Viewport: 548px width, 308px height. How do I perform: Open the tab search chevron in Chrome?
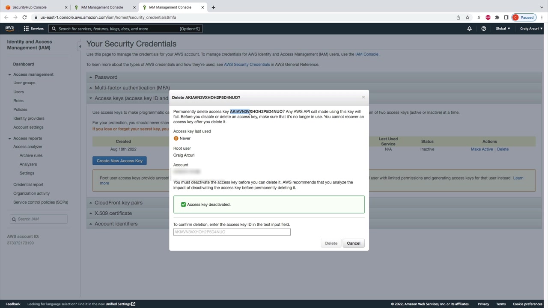[542, 7]
